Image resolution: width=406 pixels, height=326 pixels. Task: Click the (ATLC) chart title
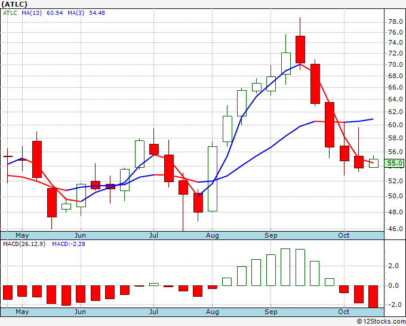tap(14, 4)
